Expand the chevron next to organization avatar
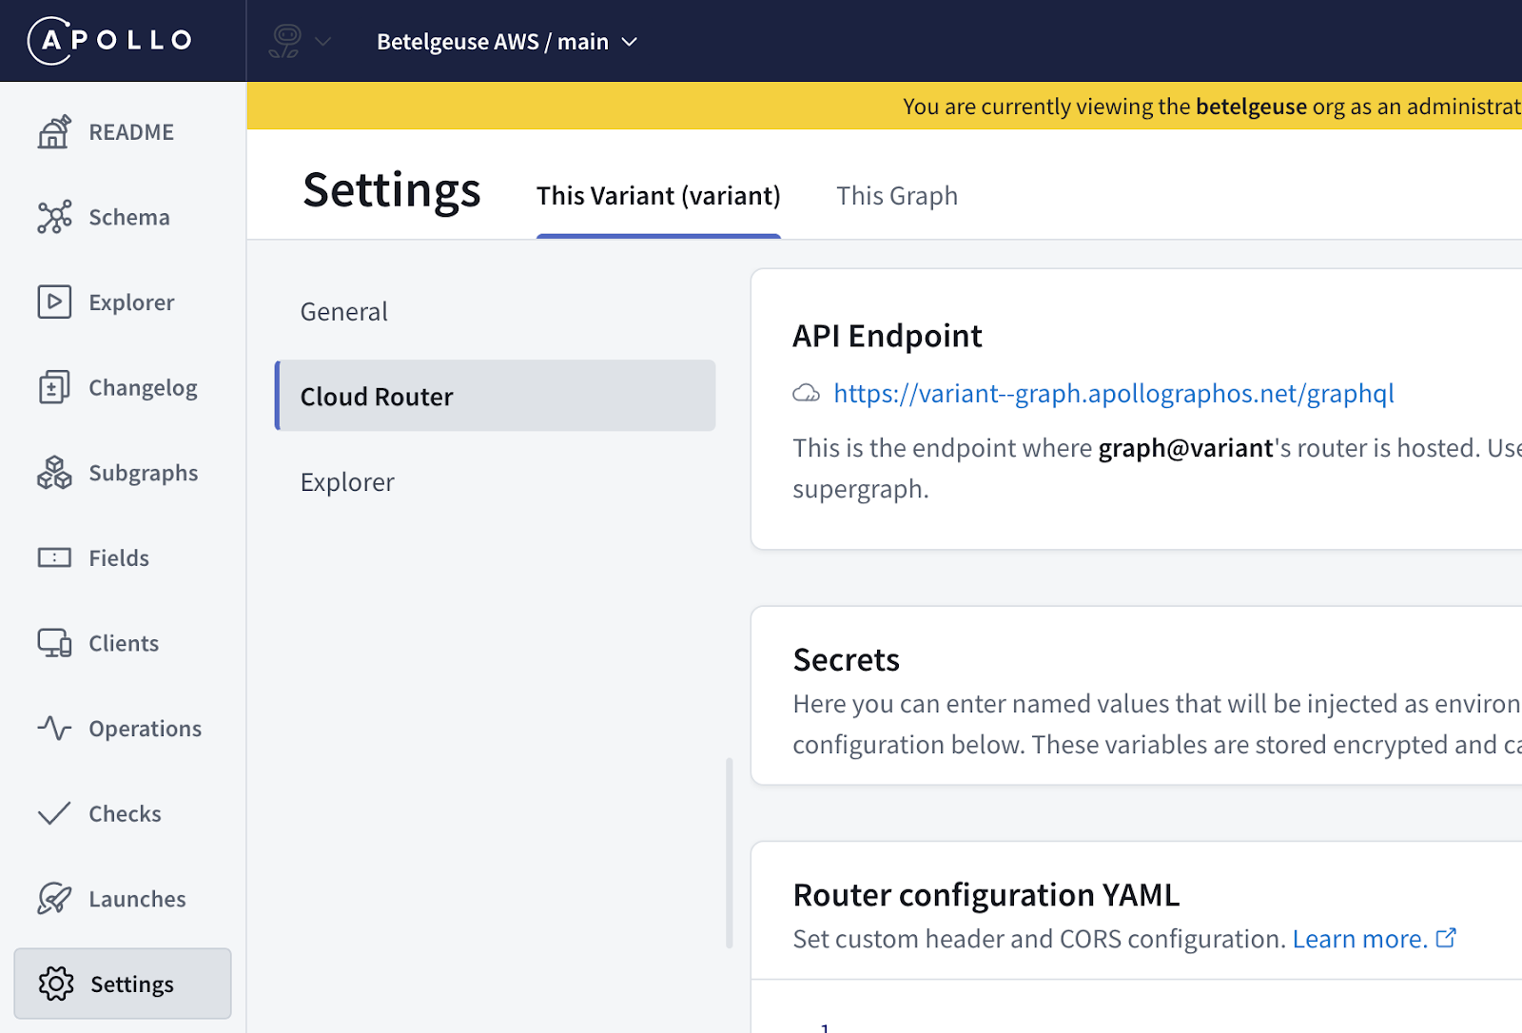Screen dimensions: 1522x1033 [323, 42]
